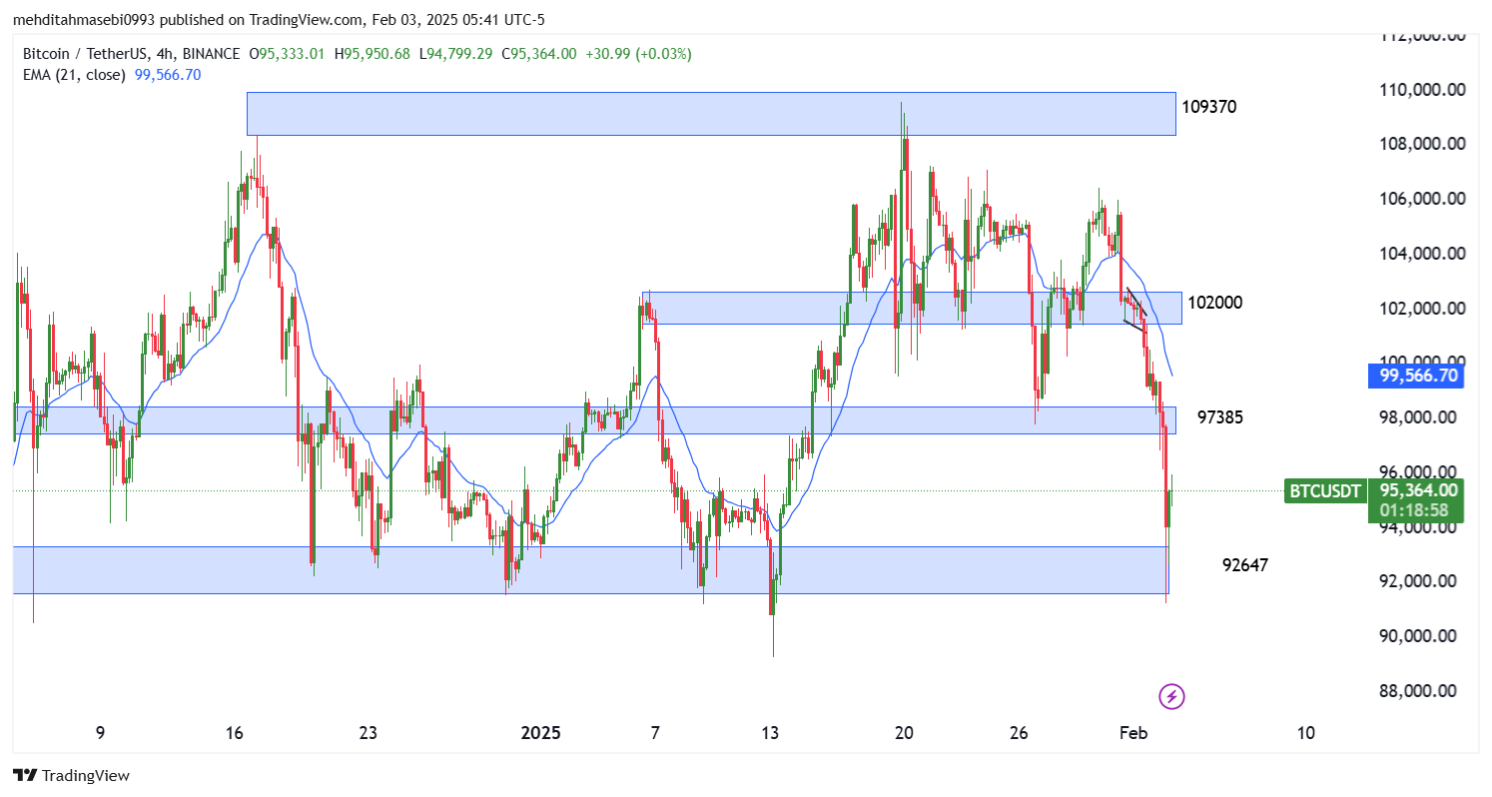Click the open value O95,333.01
The height and width of the screenshot is (797, 1492).
pyautogui.click(x=287, y=54)
